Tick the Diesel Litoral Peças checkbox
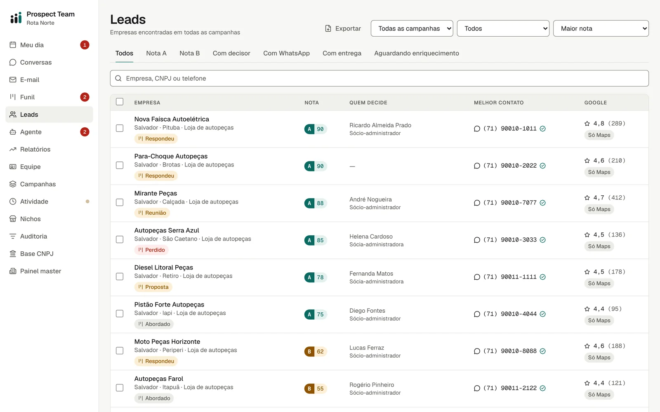This screenshot has width=660, height=412. click(x=120, y=276)
